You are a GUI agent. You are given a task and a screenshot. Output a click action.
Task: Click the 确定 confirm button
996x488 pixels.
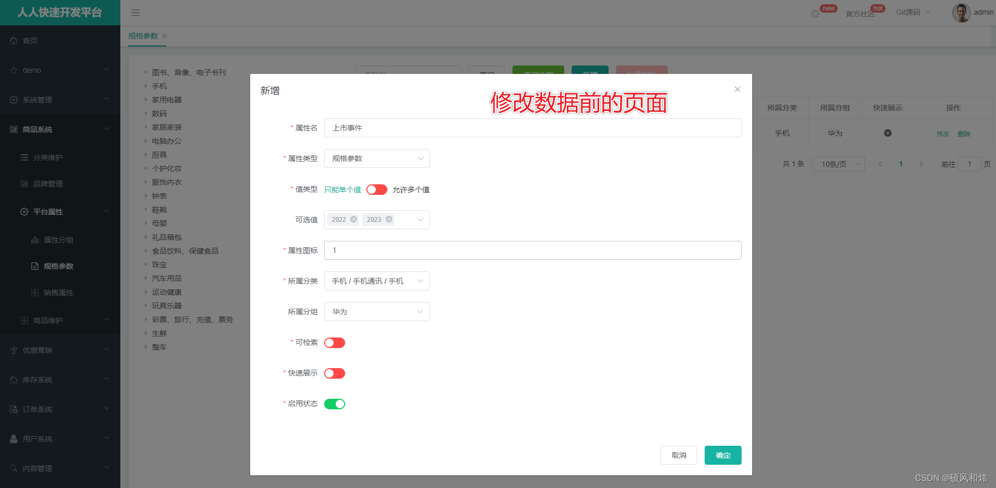[723, 455]
